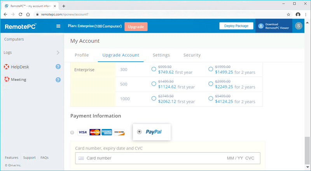Choose PayPal payment radio button

(x=140, y=132)
